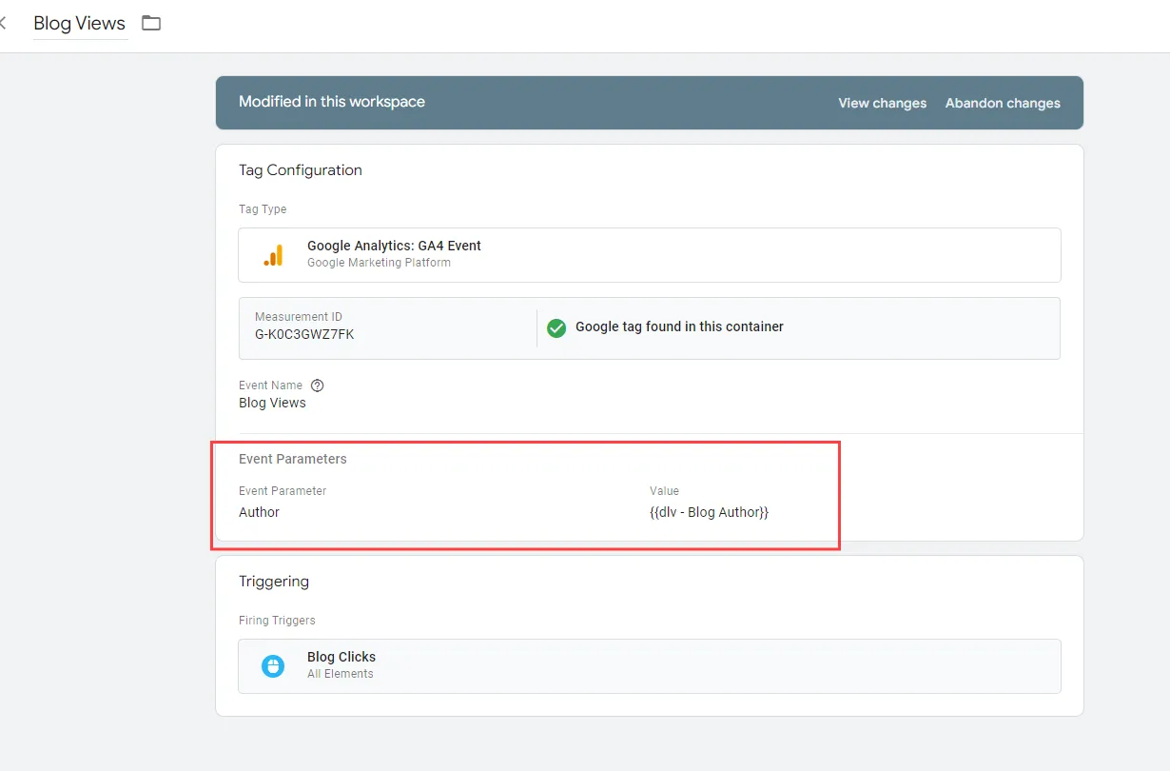Open the Google Analytics: GA4 Event tag type
The image size is (1170, 771).
pyautogui.click(x=649, y=255)
